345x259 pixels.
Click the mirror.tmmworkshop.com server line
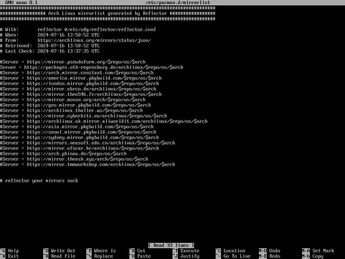(x=88, y=164)
